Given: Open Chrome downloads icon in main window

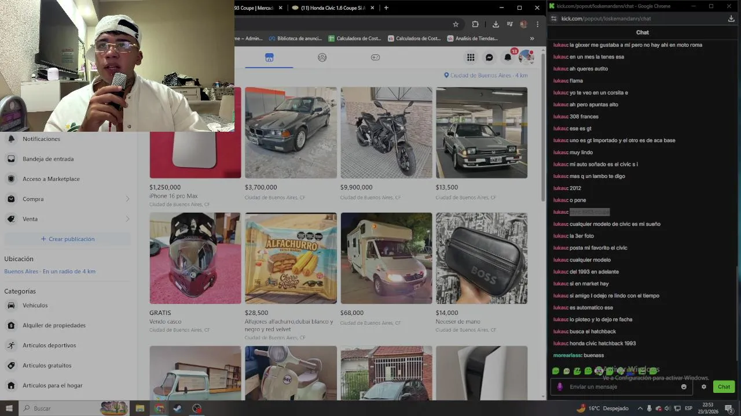Looking at the screenshot, I should click(496, 24).
